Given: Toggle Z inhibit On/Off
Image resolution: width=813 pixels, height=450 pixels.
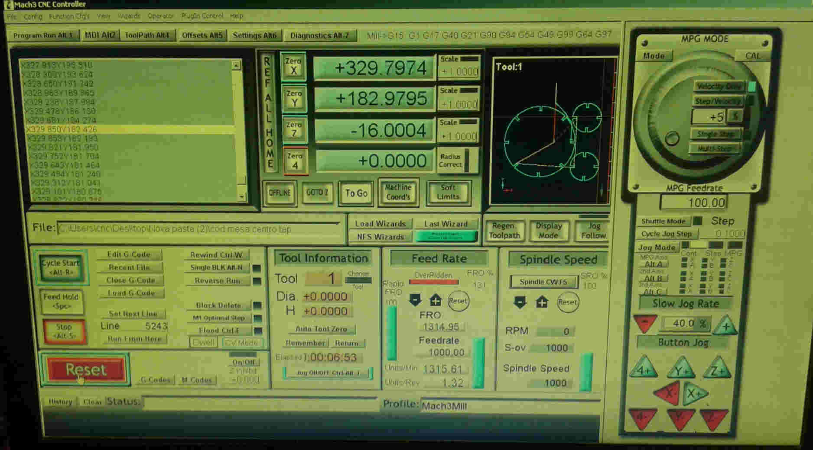Looking at the screenshot, I should tap(244, 362).
